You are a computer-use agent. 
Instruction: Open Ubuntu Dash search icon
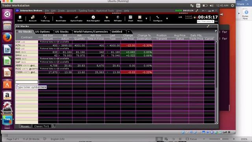coord(7,14)
